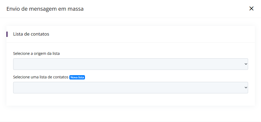
Task: Click the Selecione uma lista de contatos label
Action: pyautogui.click(x=41, y=77)
